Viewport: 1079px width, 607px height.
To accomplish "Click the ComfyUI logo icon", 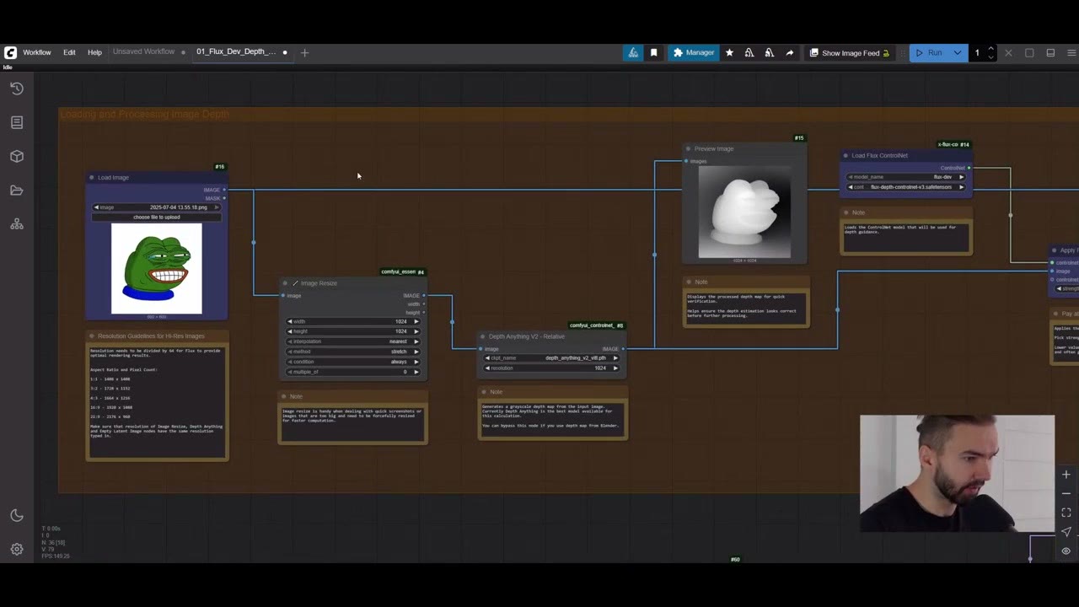I will click(10, 52).
